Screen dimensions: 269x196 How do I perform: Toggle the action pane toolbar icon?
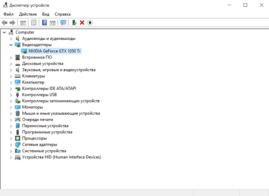pyautogui.click(x=52, y=23)
